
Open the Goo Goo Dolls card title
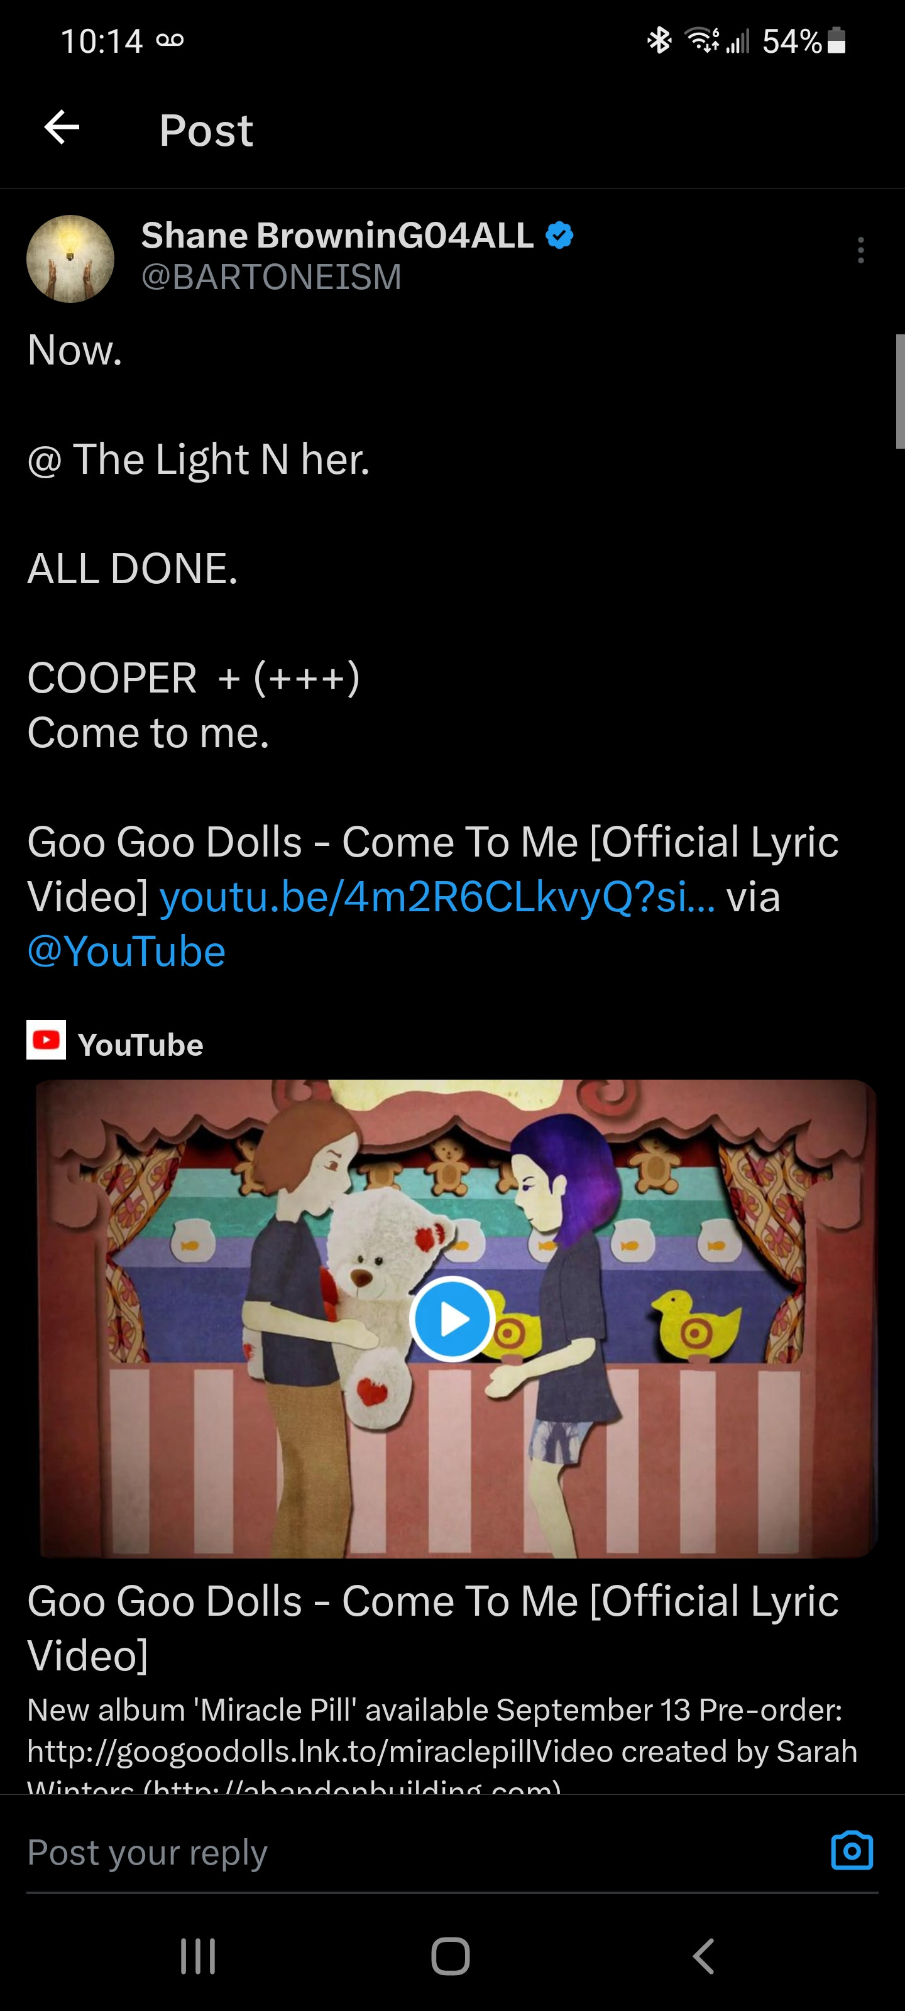click(434, 1628)
